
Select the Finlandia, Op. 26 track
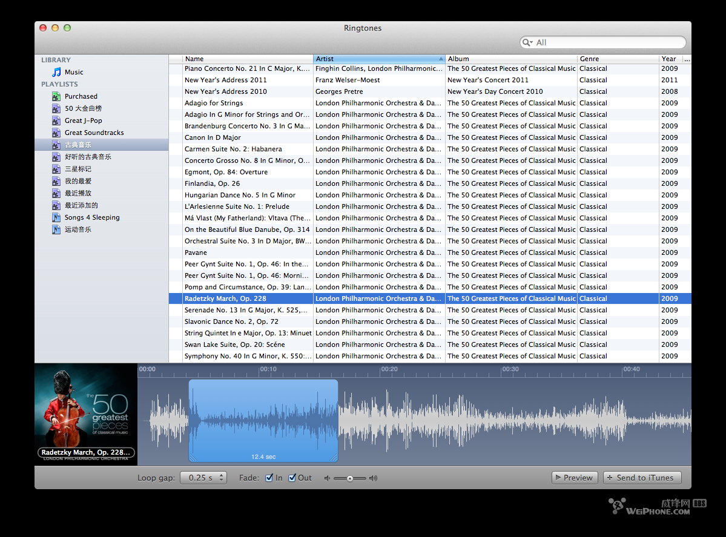point(212,183)
